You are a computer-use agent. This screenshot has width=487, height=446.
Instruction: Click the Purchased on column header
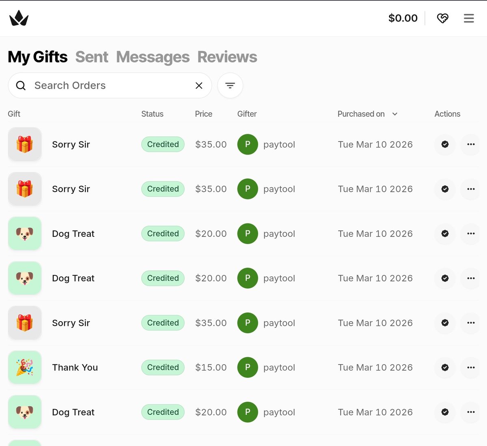pos(361,114)
